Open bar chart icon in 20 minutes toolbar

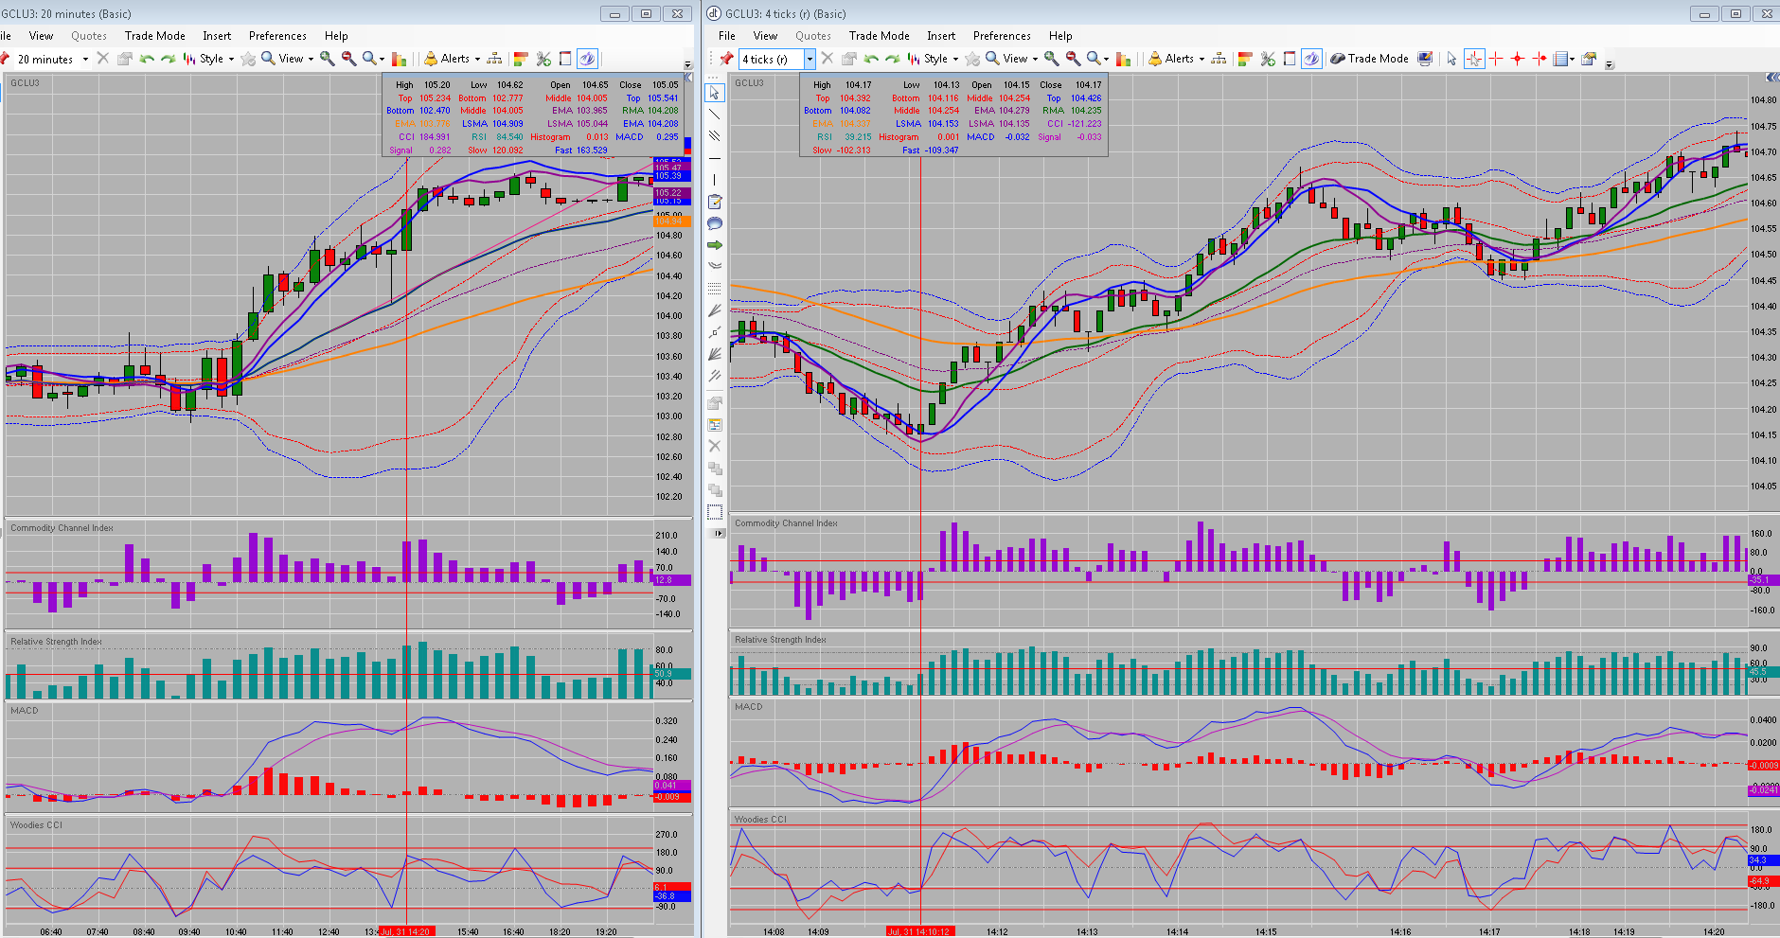pyautogui.click(x=400, y=59)
